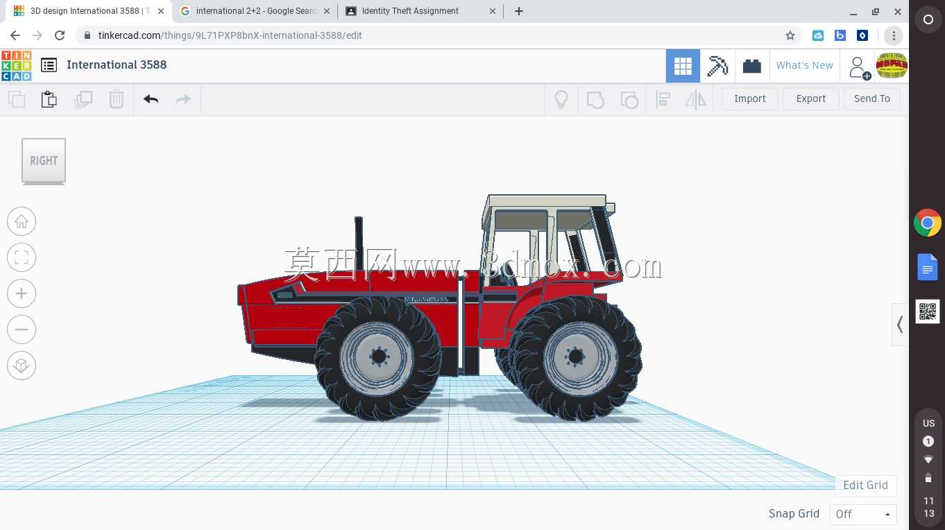
Task: Click the first blue cloud extension icon
Action: pos(818,35)
